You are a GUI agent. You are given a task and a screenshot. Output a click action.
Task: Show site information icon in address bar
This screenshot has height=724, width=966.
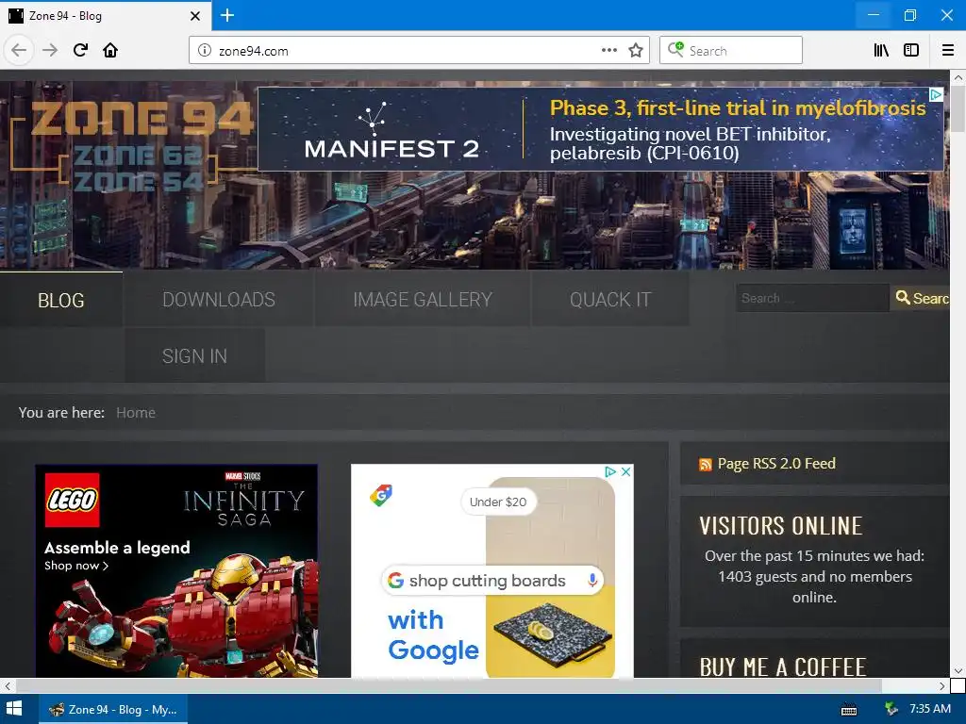205,51
